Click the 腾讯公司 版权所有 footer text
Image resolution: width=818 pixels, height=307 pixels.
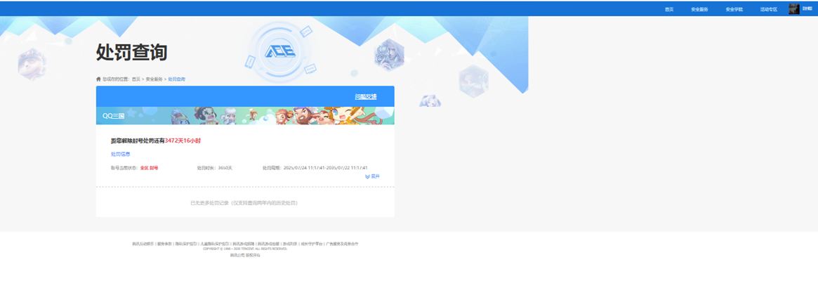point(245,255)
